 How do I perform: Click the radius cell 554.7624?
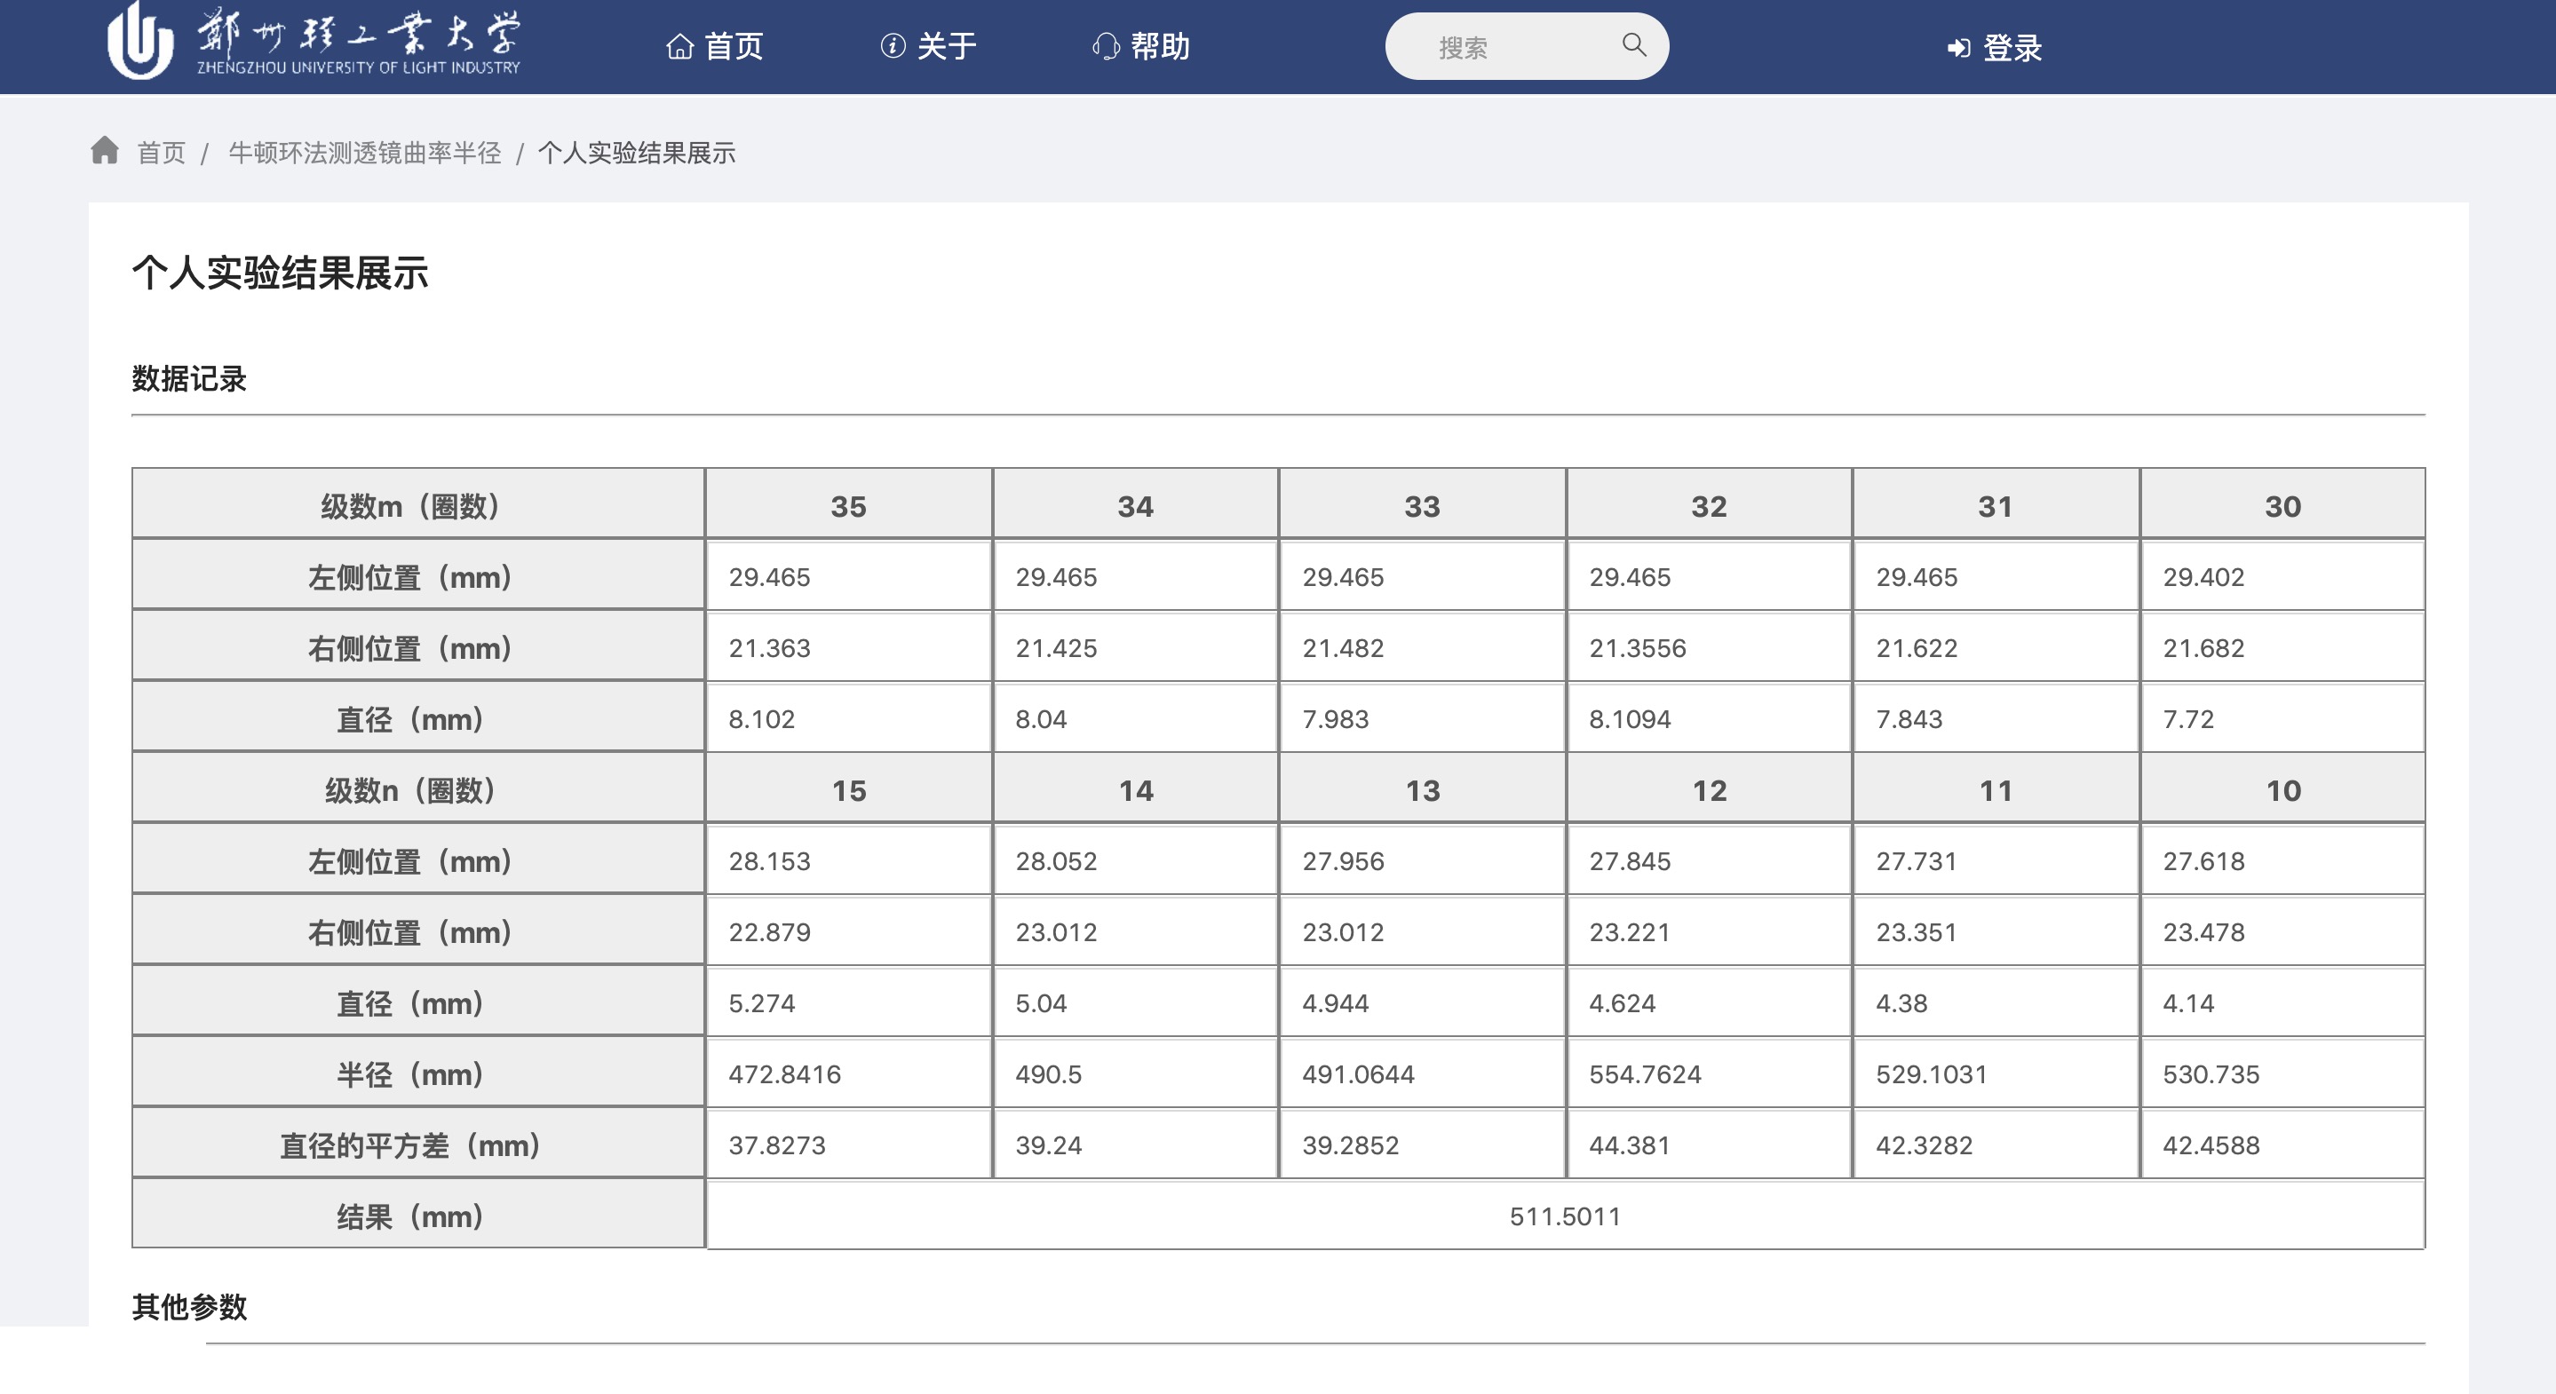[1709, 1072]
